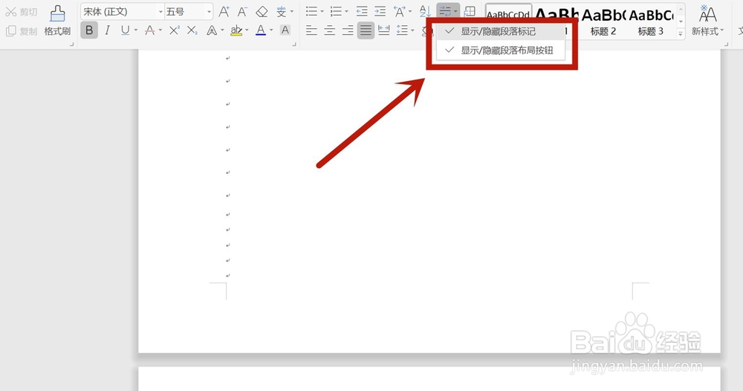Apply yellow text highlight color
Screen dimensions: 743x391
[236, 30]
